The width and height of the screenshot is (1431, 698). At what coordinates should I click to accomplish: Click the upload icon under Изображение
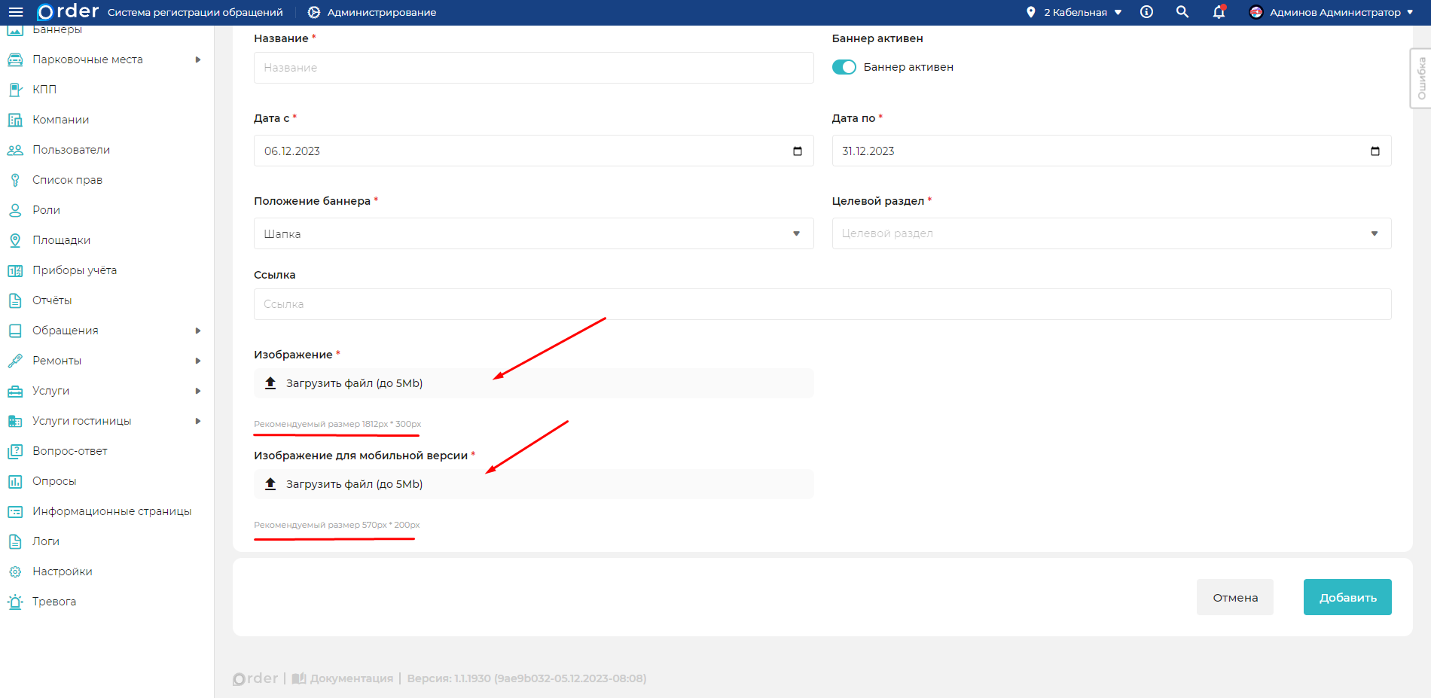tap(271, 383)
